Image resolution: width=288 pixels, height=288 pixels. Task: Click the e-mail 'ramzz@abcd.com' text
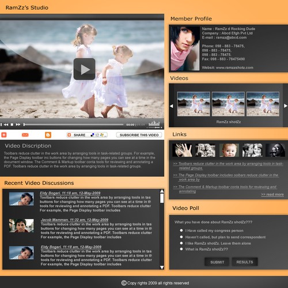[232, 37]
